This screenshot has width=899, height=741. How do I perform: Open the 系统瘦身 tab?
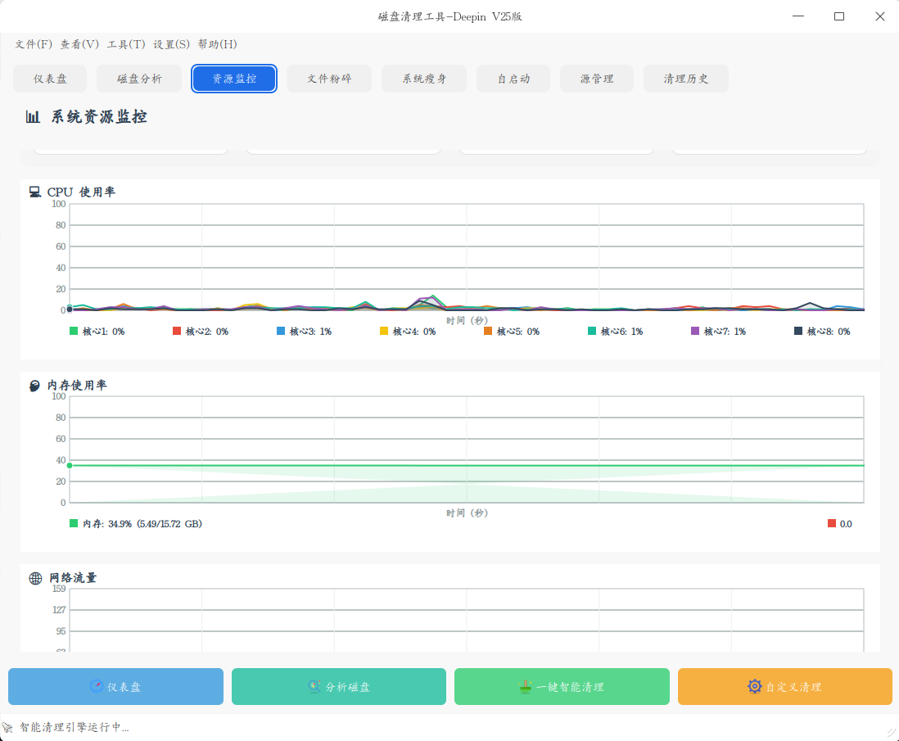[424, 79]
